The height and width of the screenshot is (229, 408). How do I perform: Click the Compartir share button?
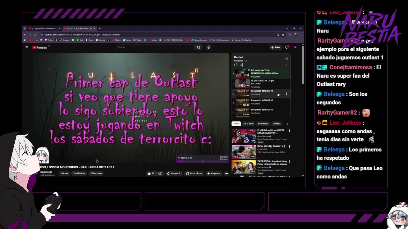pyautogui.click(x=174, y=173)
